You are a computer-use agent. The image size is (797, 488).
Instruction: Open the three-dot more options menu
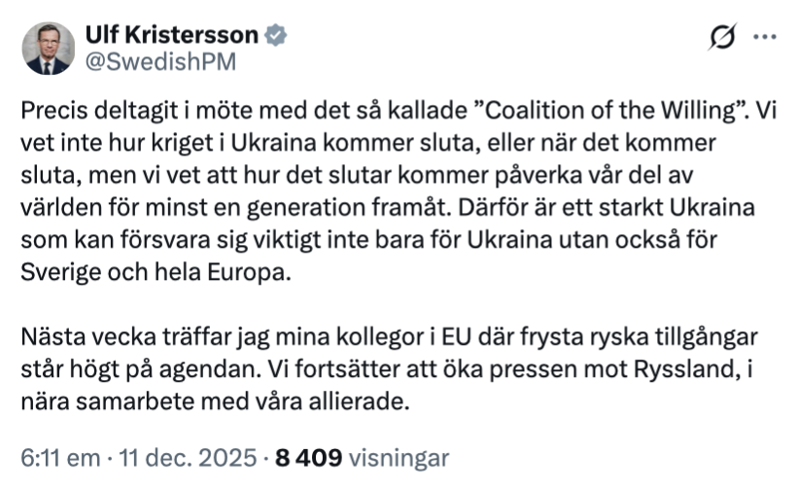pos(766,38)
